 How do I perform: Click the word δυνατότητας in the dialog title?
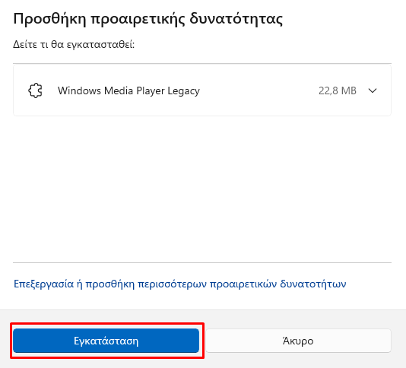[236, 19]
